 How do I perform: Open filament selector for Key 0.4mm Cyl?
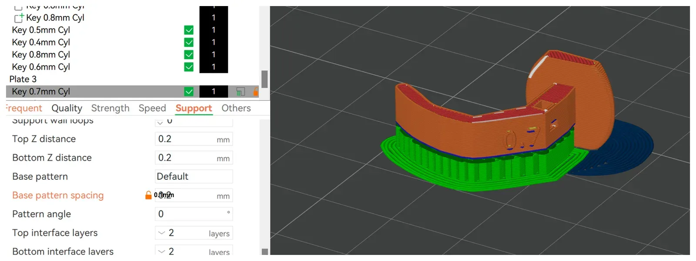214,42
